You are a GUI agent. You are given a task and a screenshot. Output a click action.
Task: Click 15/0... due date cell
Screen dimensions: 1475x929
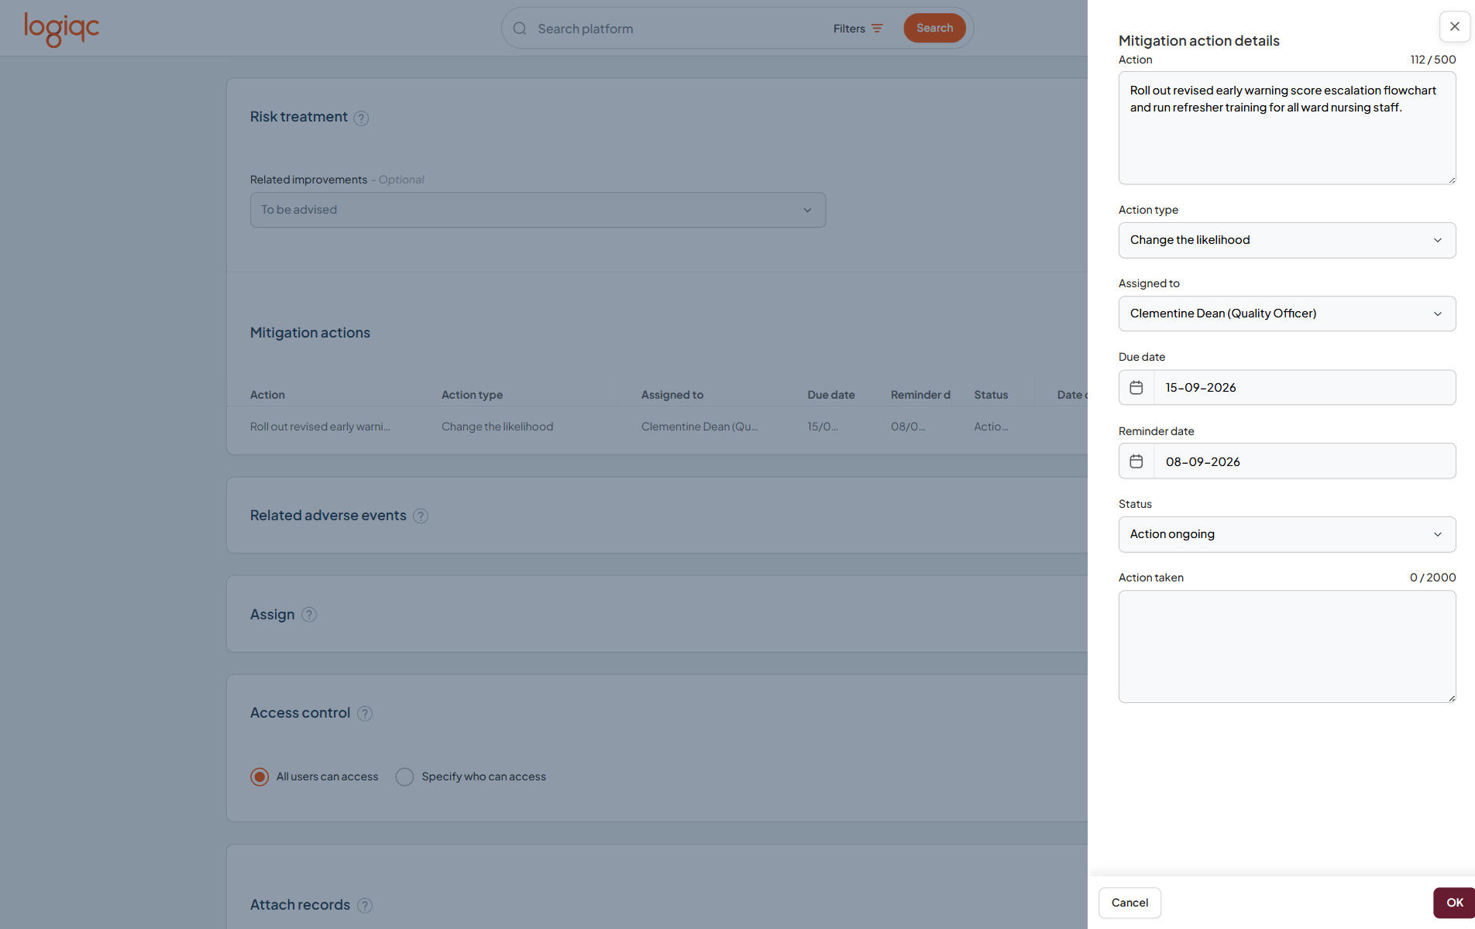[x=823, y=427]
